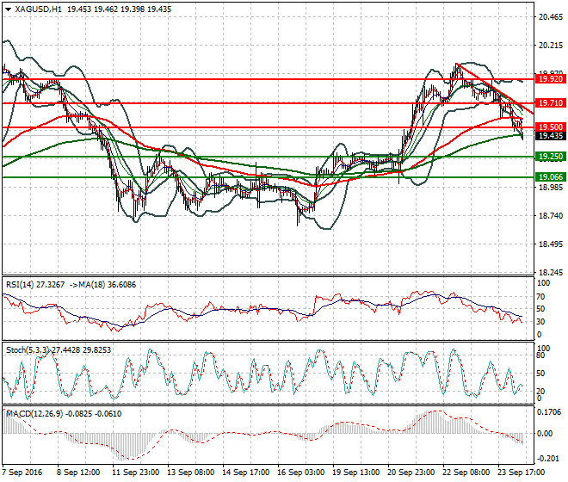Screen dimensions: 568x482
Task: Click the 11 Sep 23:00 time axis label
Action: click(x=135, y=473)
